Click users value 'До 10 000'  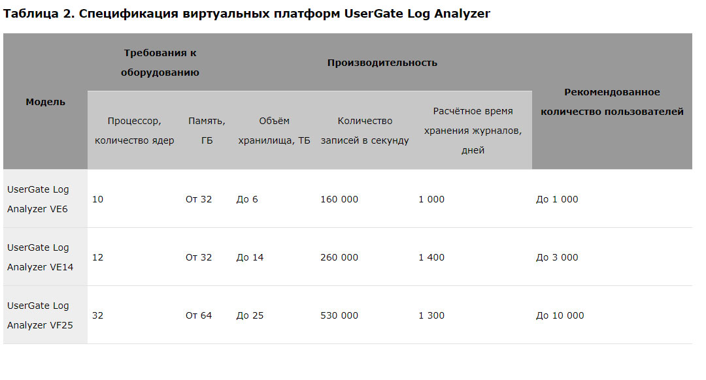tap(560, 315)
